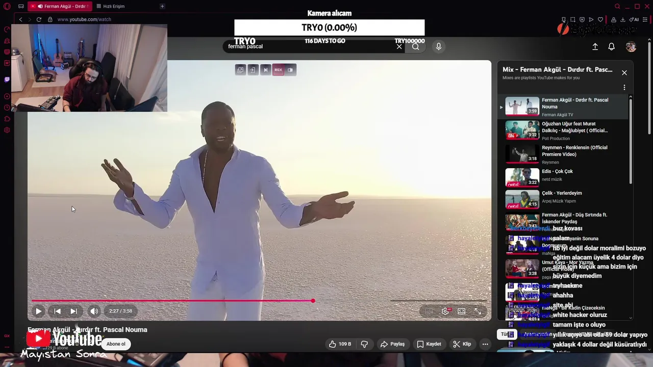Image resolution: width=653 pixels, height=367 pixels.
Task: Open sidebar settings gear icon
Action: click(7, 130)
